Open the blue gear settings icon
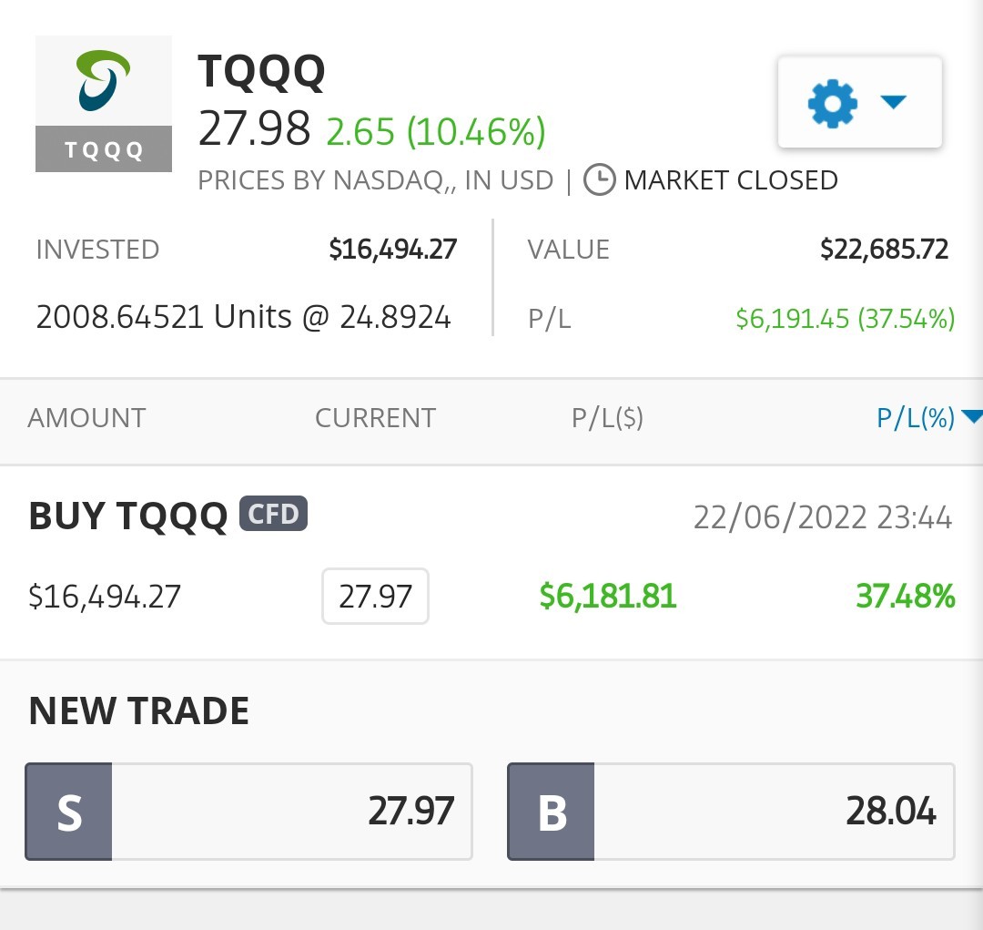This screenshot has height=930, width=983. (833, 104)
